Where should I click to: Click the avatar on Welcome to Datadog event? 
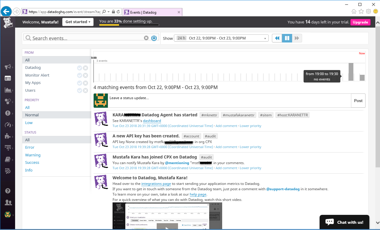pyautogui.click(x=101, y=182)
